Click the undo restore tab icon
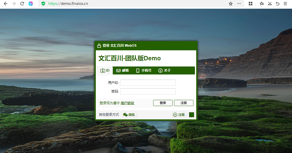The width and height of the screenshot is (292, 153). tap(278, 4)
